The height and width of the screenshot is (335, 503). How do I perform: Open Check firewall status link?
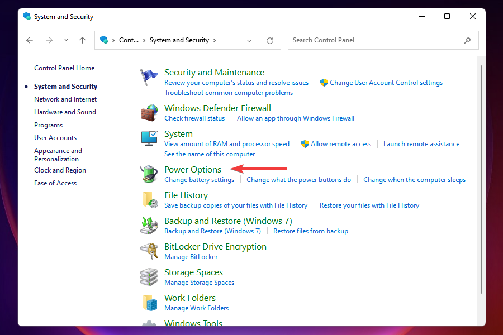pos(194,118)
